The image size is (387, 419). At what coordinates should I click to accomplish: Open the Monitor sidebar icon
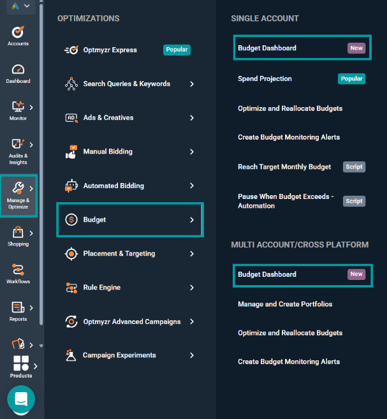[x=18, y=107]
